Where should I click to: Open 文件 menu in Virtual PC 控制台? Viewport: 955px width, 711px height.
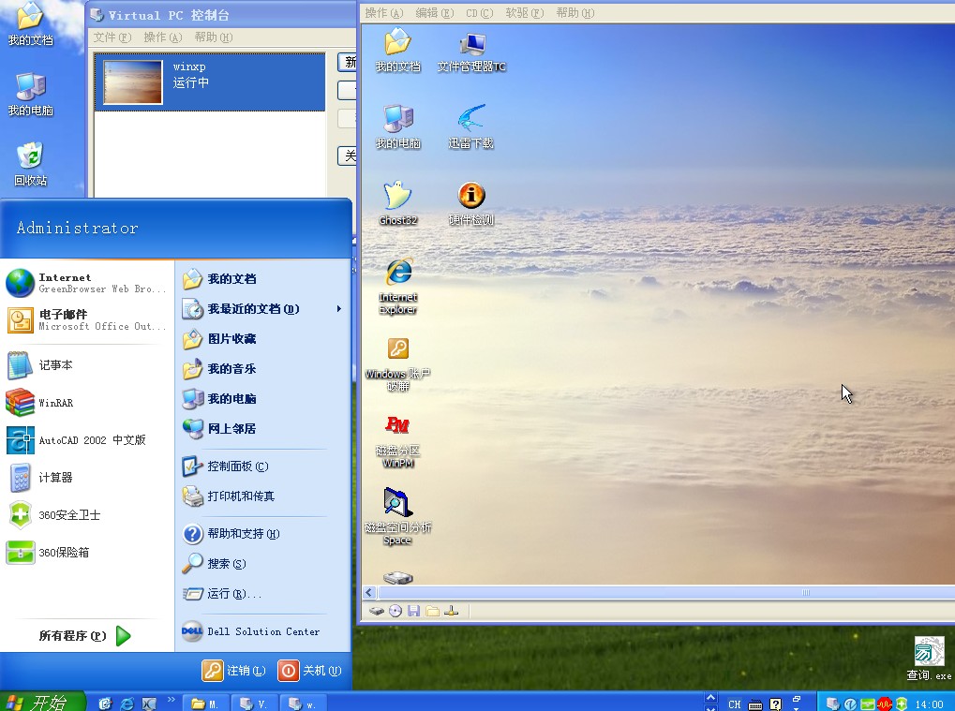112,37
